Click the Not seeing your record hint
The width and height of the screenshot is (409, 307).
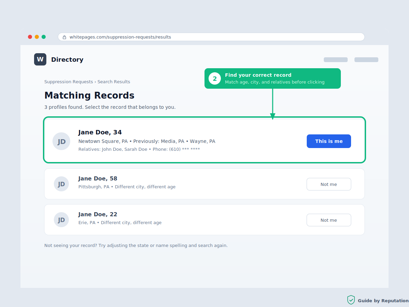tap(136, 246)
